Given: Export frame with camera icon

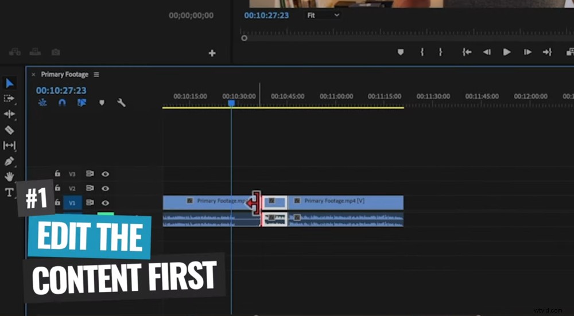Looking at the screenshot, I should point(56,52).
